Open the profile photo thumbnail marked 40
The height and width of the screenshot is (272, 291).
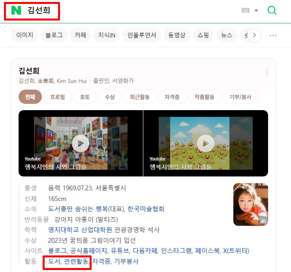click(x=251, y=204)
